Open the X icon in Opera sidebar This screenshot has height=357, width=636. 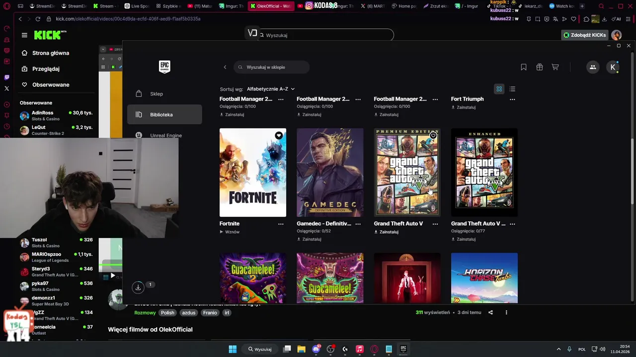click(6, 88)
